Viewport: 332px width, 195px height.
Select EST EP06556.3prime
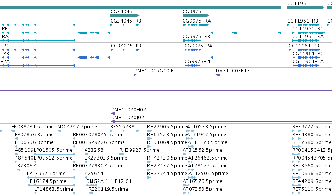(x=34, y=142)
